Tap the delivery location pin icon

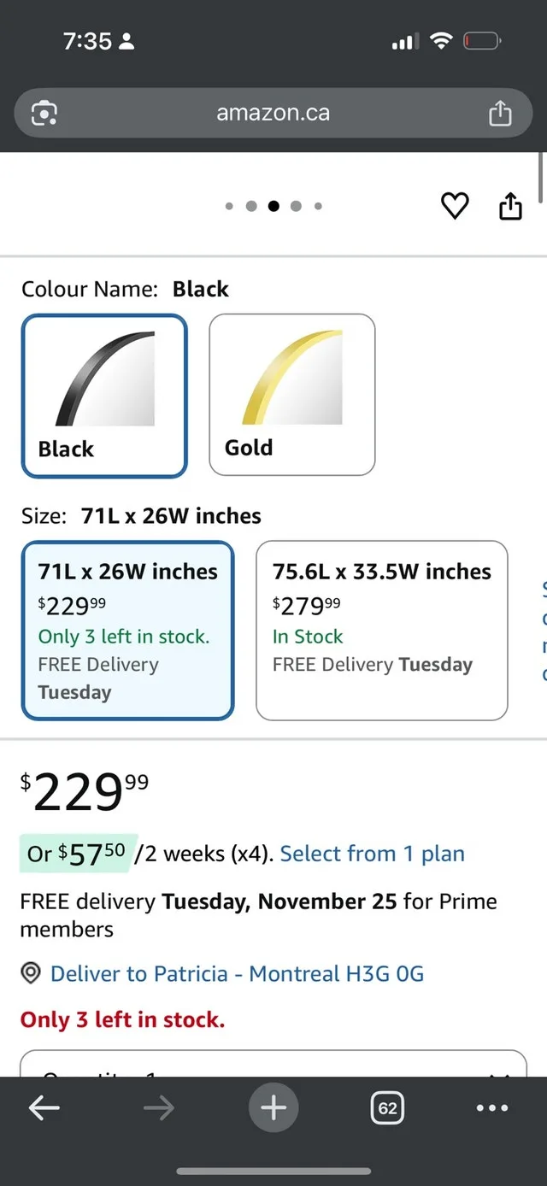click(31, 973)
